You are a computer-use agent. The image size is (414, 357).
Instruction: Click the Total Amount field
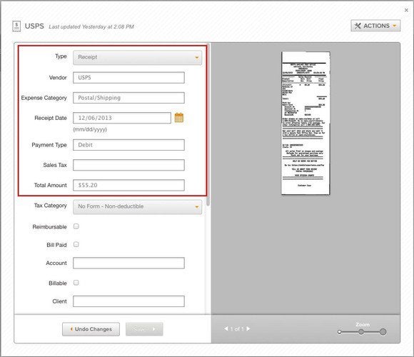tap(128, 185)
